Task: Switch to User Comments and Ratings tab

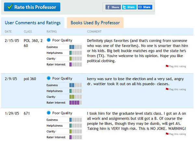Action: click(x=32, y=23)
